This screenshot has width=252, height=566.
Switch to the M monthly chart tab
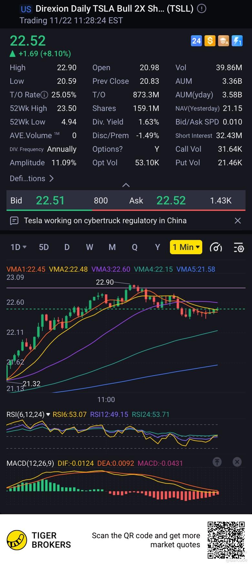pyautogui.click(x=112, y=247)
